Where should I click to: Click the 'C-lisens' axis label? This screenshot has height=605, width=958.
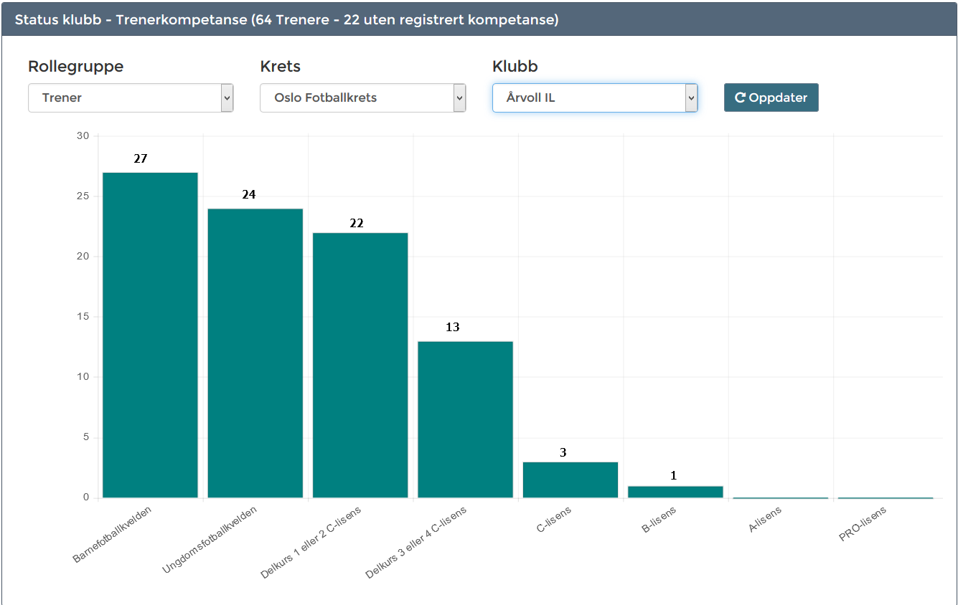point(554,520)
